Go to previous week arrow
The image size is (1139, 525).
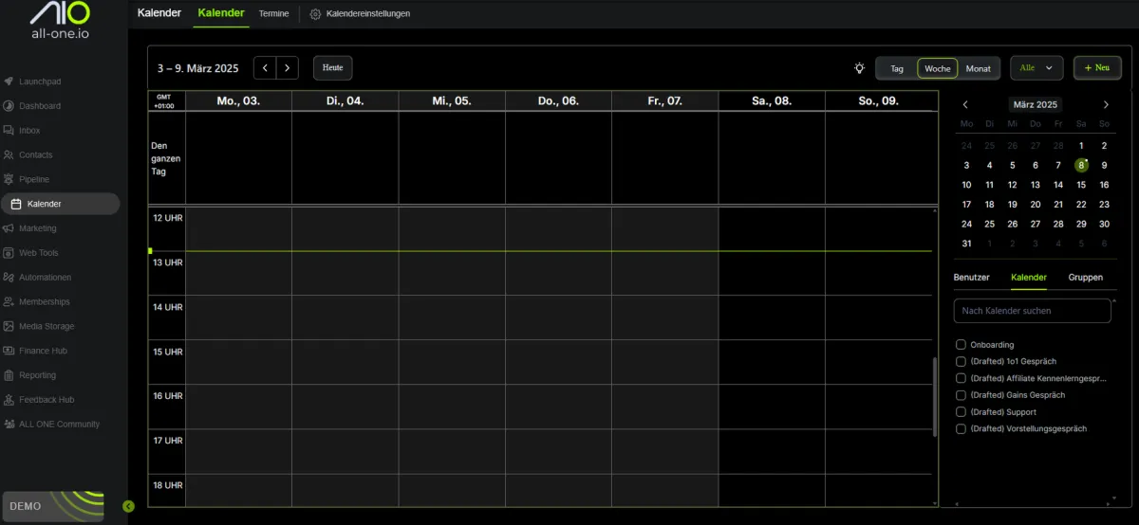pos(265,68)
